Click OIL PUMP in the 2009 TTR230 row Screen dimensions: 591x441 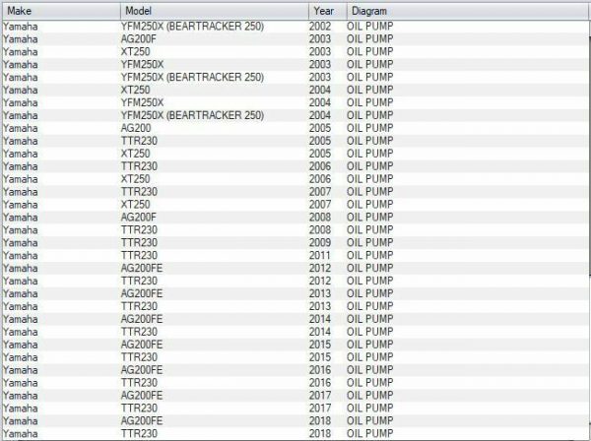pyautogui.click(x=370, y=243)
